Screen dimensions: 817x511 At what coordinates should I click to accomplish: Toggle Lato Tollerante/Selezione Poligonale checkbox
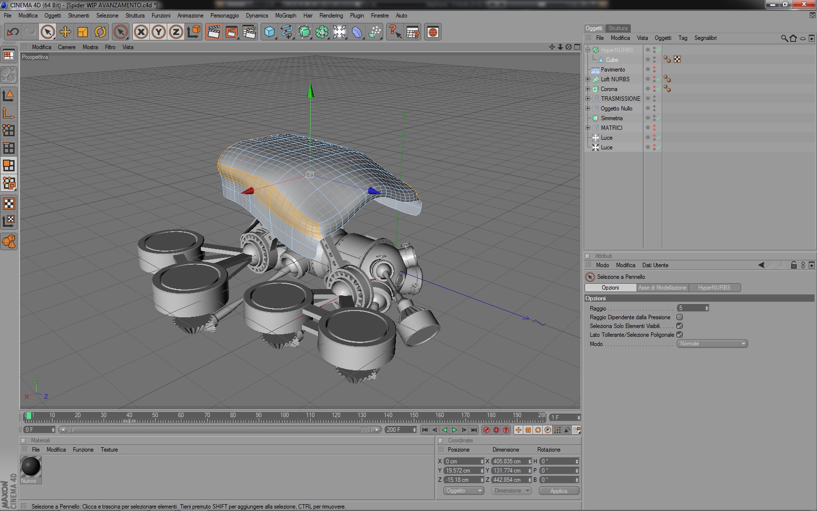pyautogui.click(x=680, y=334)
